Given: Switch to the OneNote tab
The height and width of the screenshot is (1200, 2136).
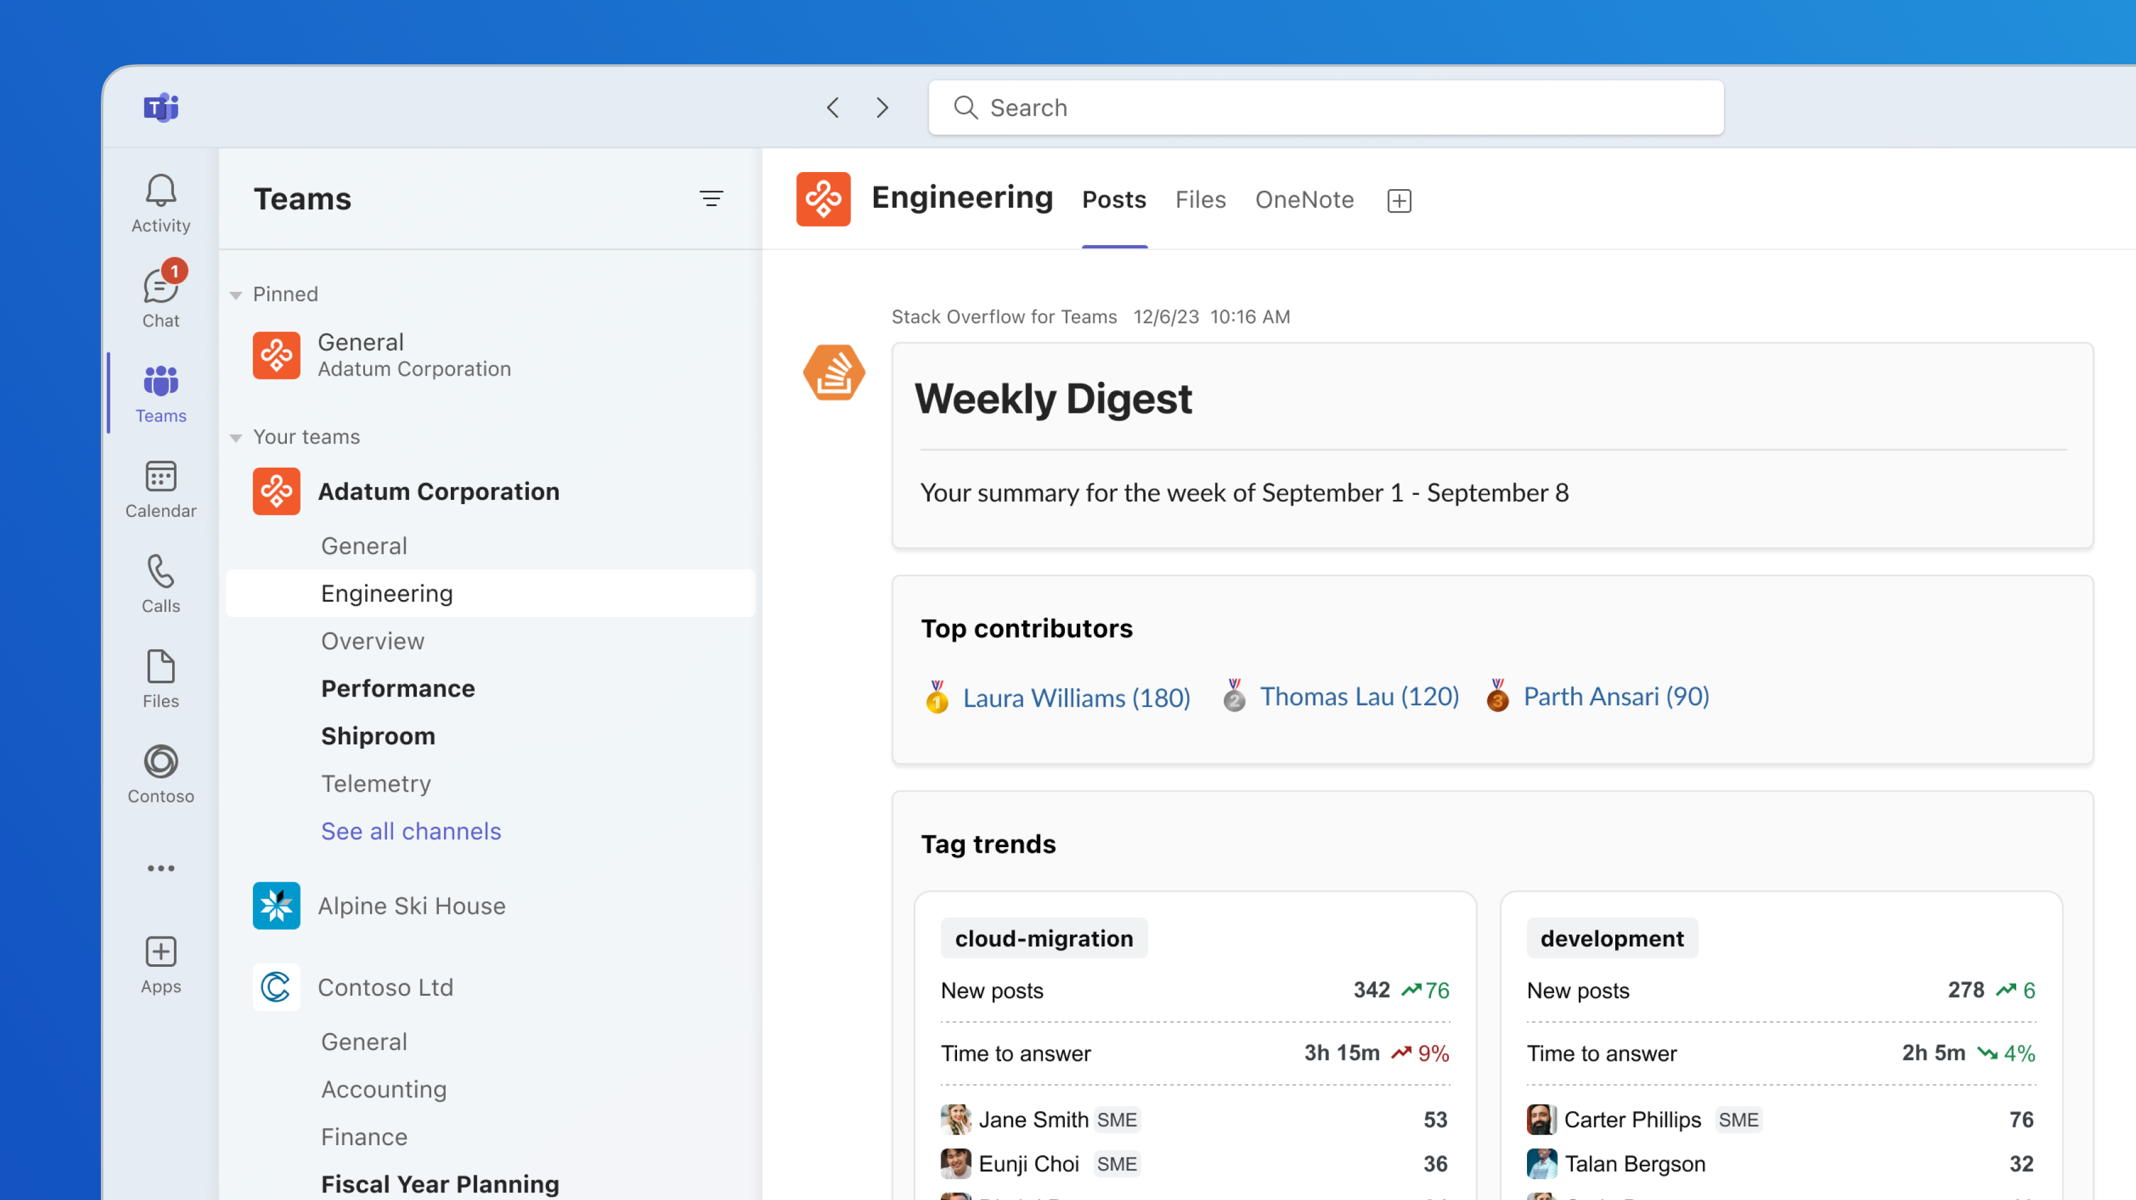Looking at the screenshot, I should pos(1304,200).
